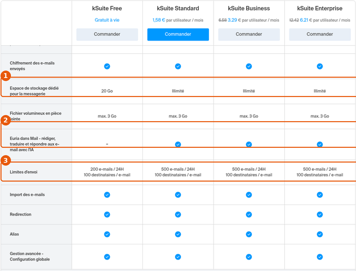Click the kSuite Enterprise checkmark for Import des e-mails

point(320,195)
